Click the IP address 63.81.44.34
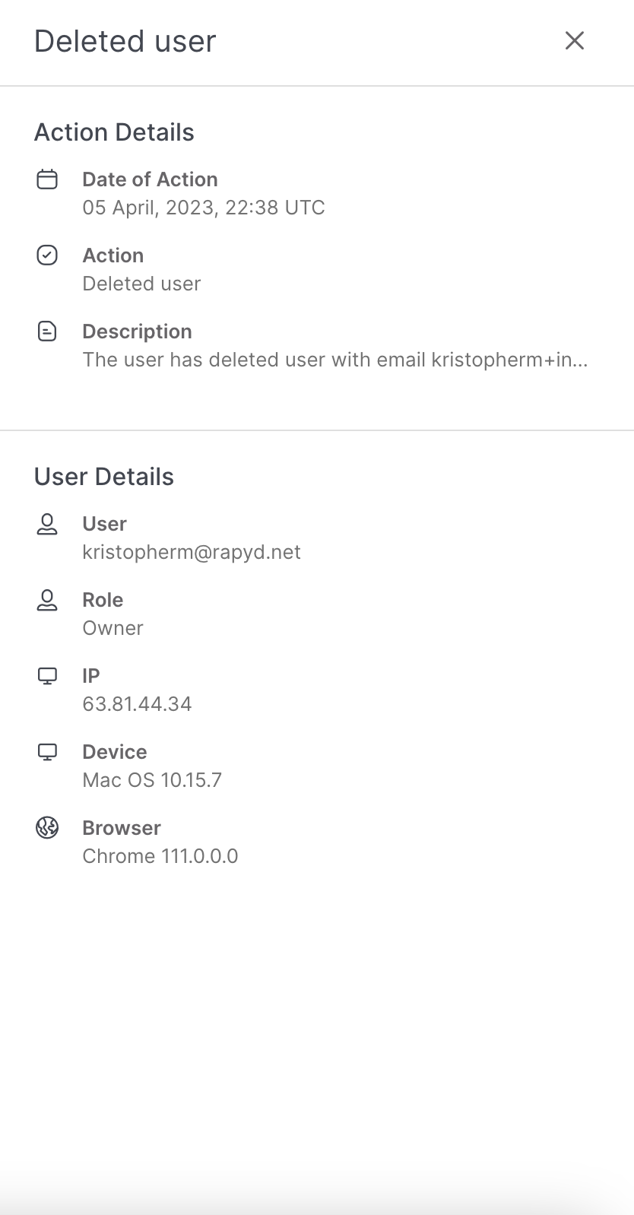634x1215 pixels. pos(137,704)
